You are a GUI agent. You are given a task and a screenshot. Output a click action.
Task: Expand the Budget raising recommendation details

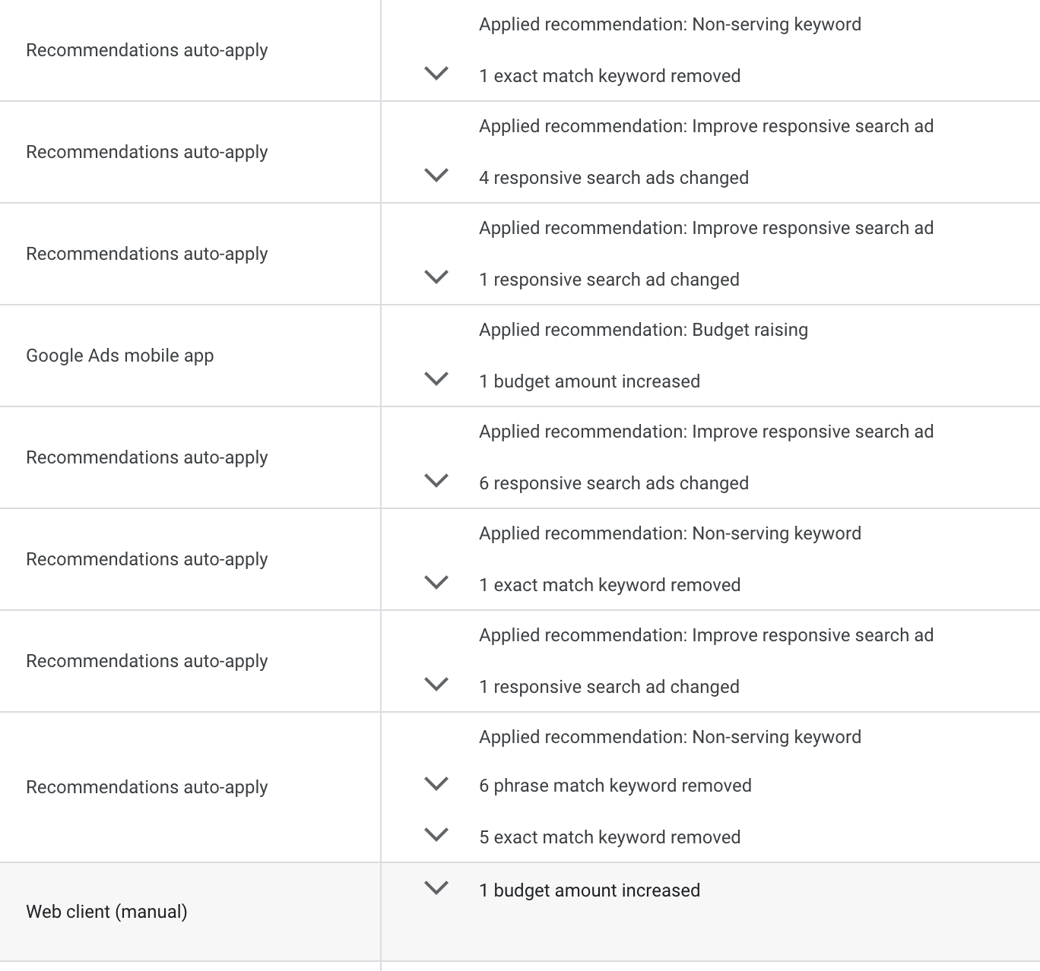(436, 380)
